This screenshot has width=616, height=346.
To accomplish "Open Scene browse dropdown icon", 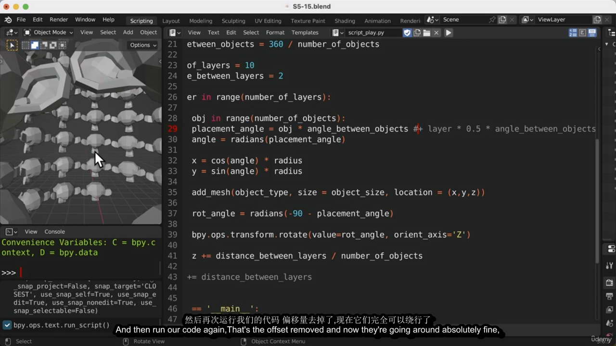I will 433,20.
